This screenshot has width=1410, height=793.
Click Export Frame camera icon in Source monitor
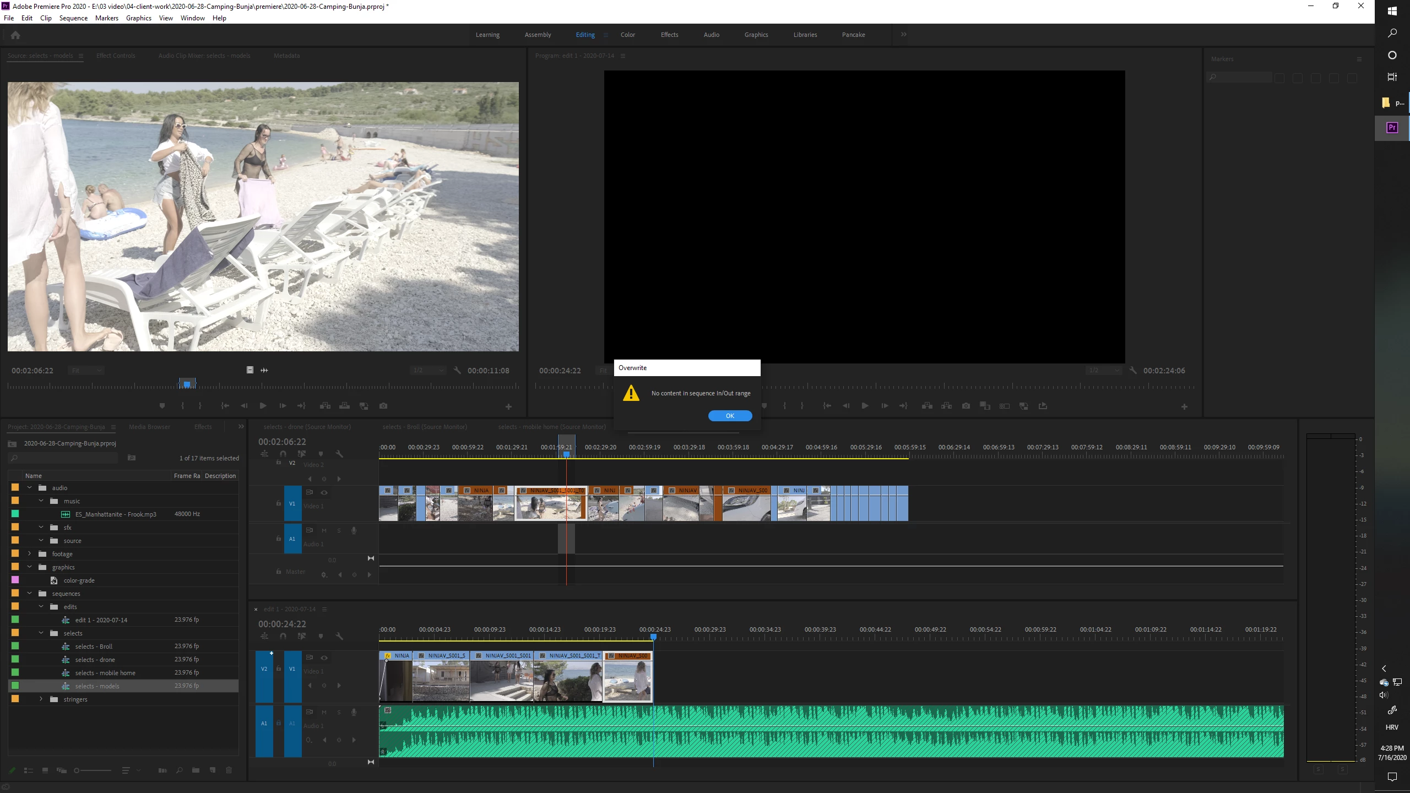click(x=383, y=406)
